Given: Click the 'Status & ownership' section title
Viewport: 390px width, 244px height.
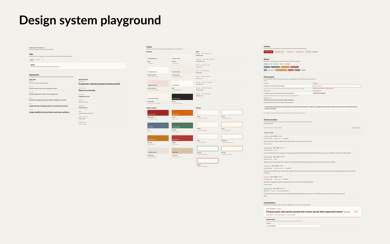Looking at the screenshot, I should (x=87, y=90).
